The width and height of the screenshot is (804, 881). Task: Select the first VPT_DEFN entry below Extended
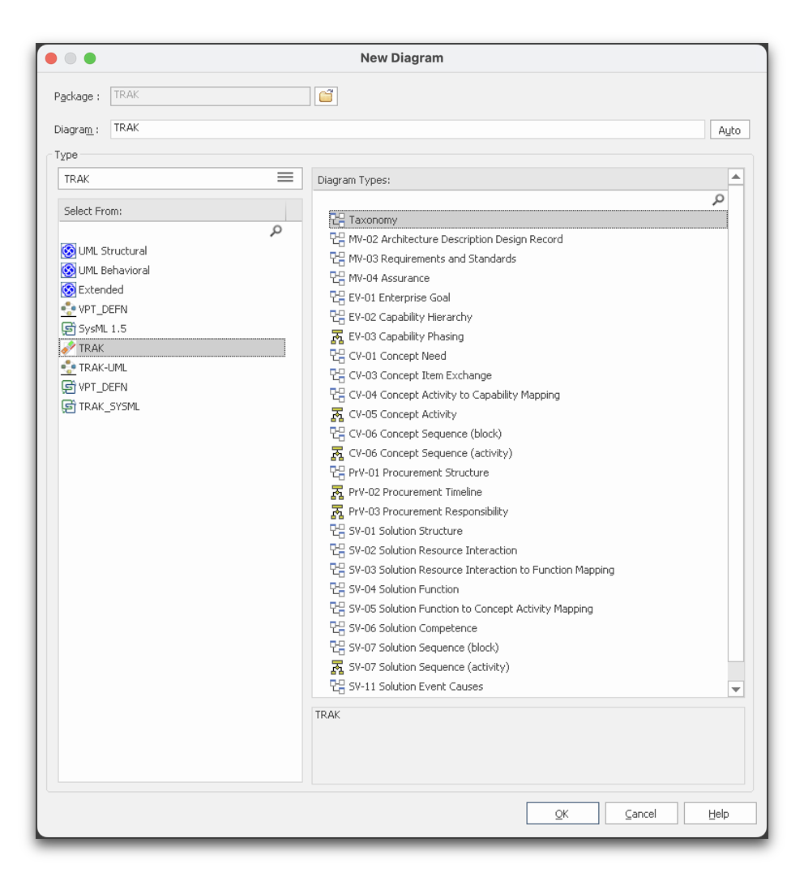click(103, 309)
